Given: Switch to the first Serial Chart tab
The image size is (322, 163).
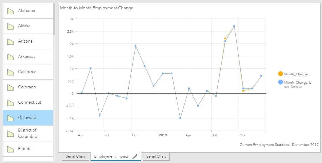Looking at the screenshot, I should tap(75, 156).
